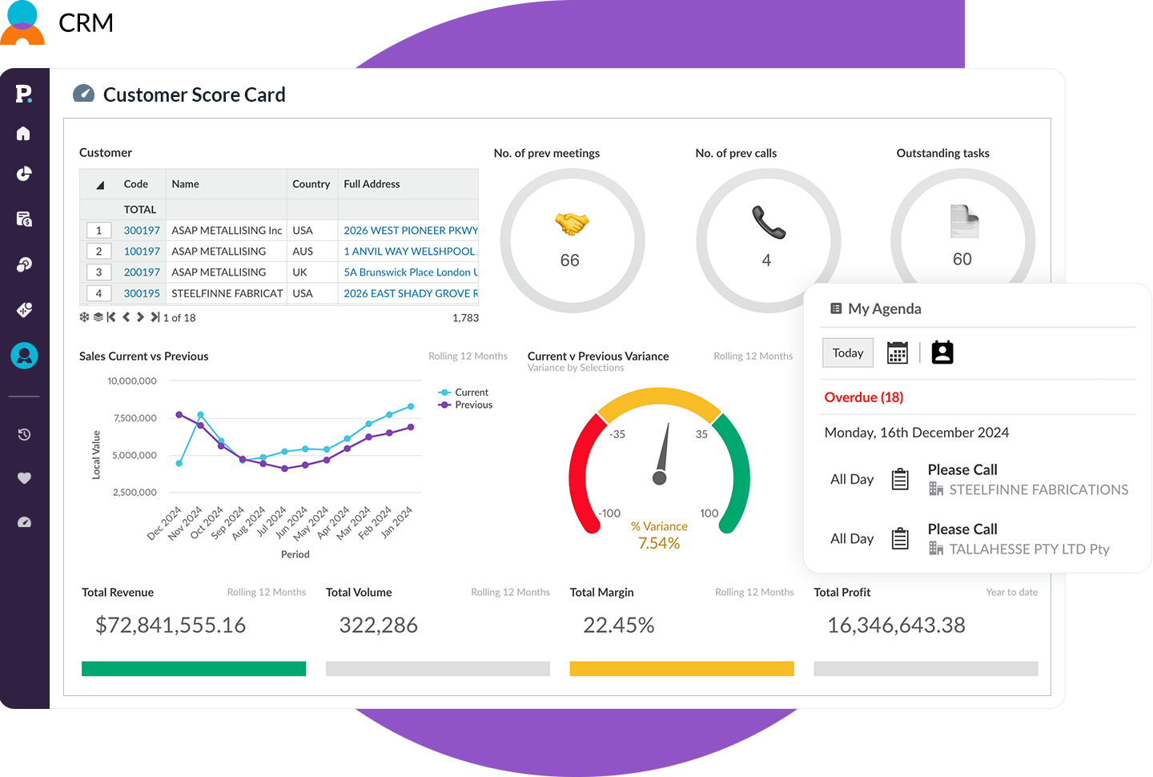This screenshot has width=1153, height=777.
Task: Click the green Total Revenue progress bar
Action: [x=194, y=669]
